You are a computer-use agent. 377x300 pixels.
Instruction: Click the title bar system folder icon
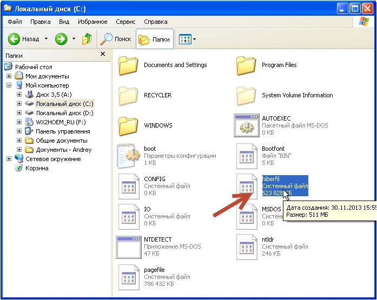click(8, 8)
